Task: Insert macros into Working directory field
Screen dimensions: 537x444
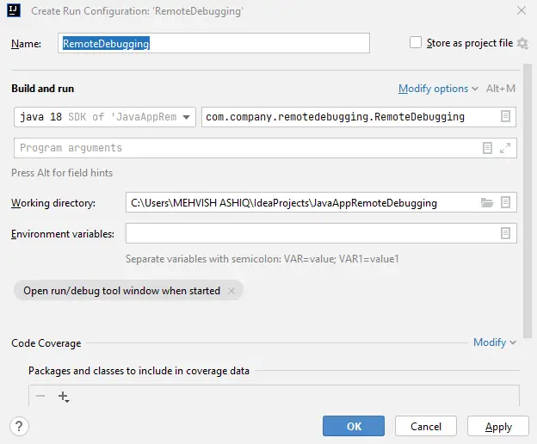Action: [x=505, y=202]
